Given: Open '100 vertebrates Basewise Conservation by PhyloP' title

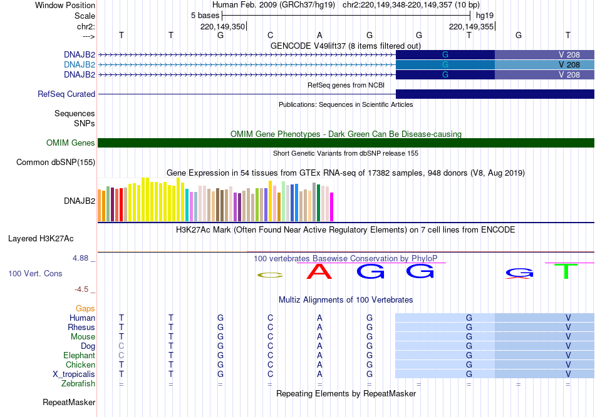Looking at the screenshot, I should (346, 259).
